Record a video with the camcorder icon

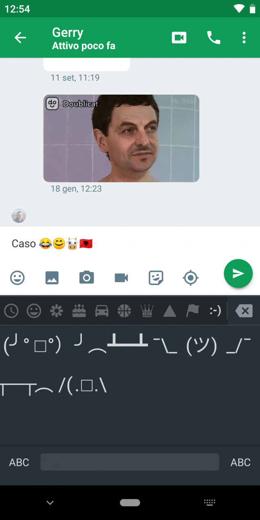(x=121, y=278)
